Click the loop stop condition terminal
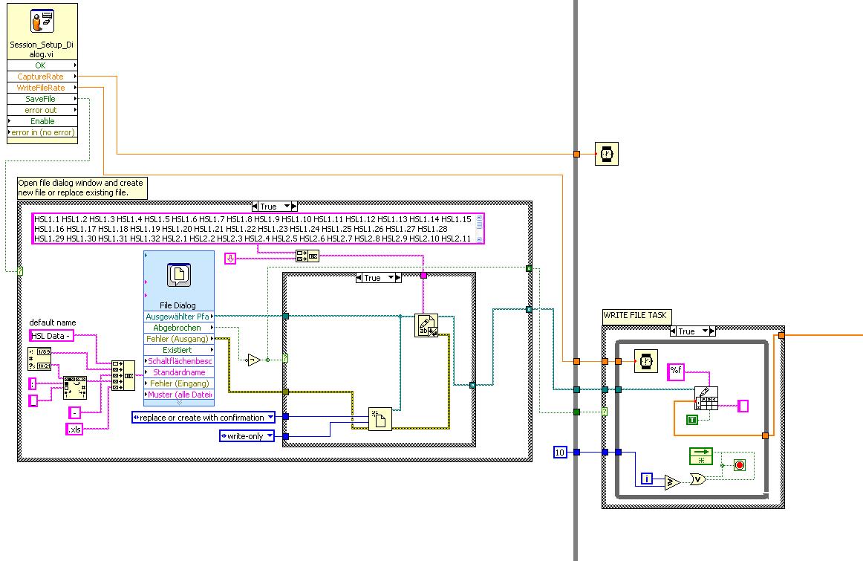This screenshot has width=863, height=561. coord(740,465)
